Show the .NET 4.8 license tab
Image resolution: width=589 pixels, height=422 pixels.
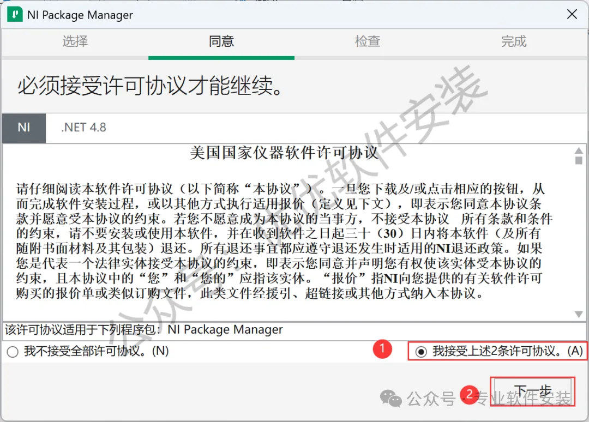click(x=83, y=128)
